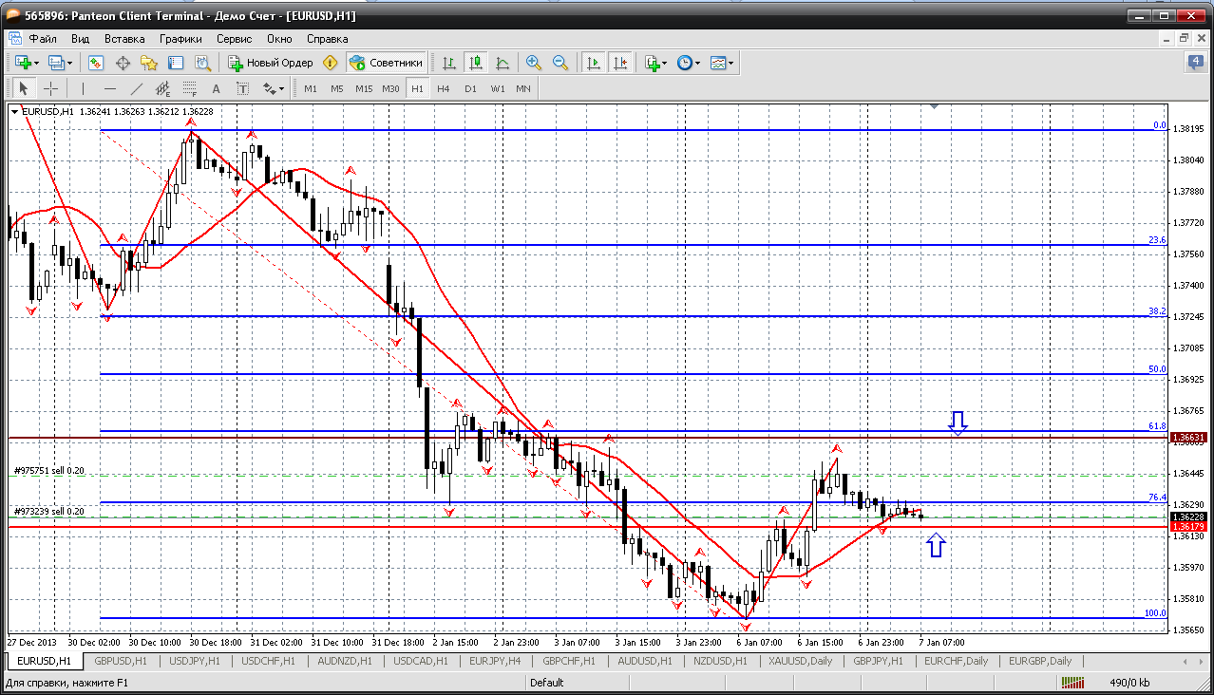1214x695 pixels.
Task: Open the Сервис menu
Action: pyautogui.click(x=234, y=39)
